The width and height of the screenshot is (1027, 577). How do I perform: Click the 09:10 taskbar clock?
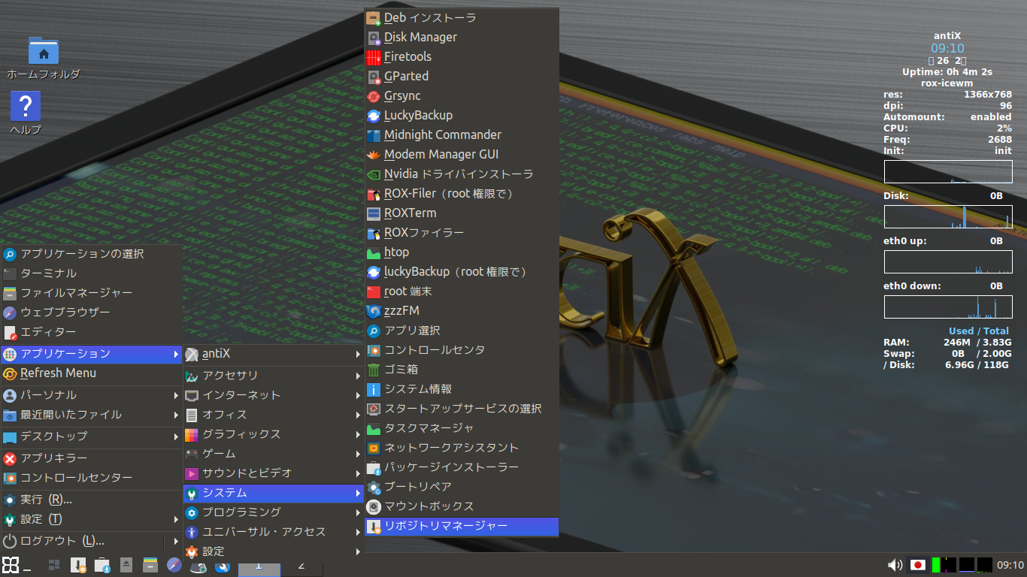tap(1010, 565)
